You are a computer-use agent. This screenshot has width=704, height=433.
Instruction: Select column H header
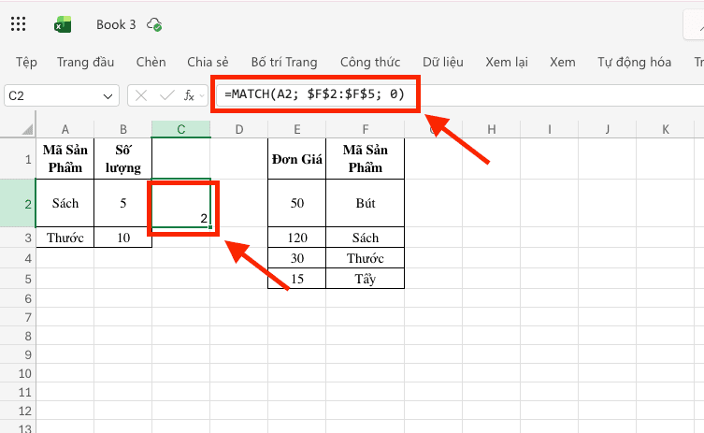491,129
